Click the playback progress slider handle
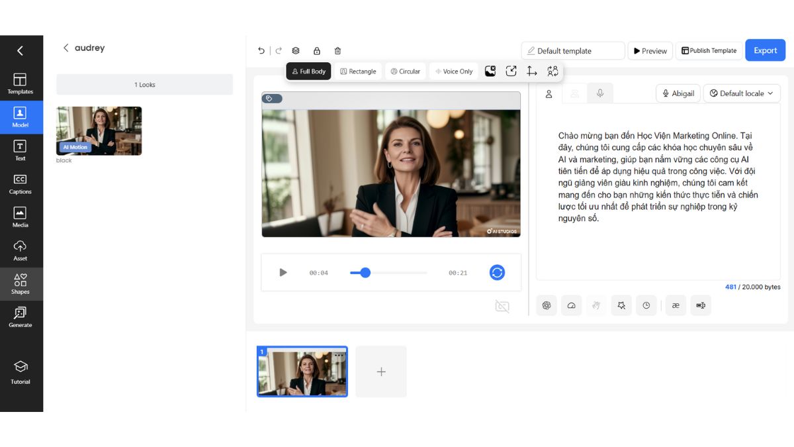The width and height of the screenshot is (794, 447). point(365,272)
